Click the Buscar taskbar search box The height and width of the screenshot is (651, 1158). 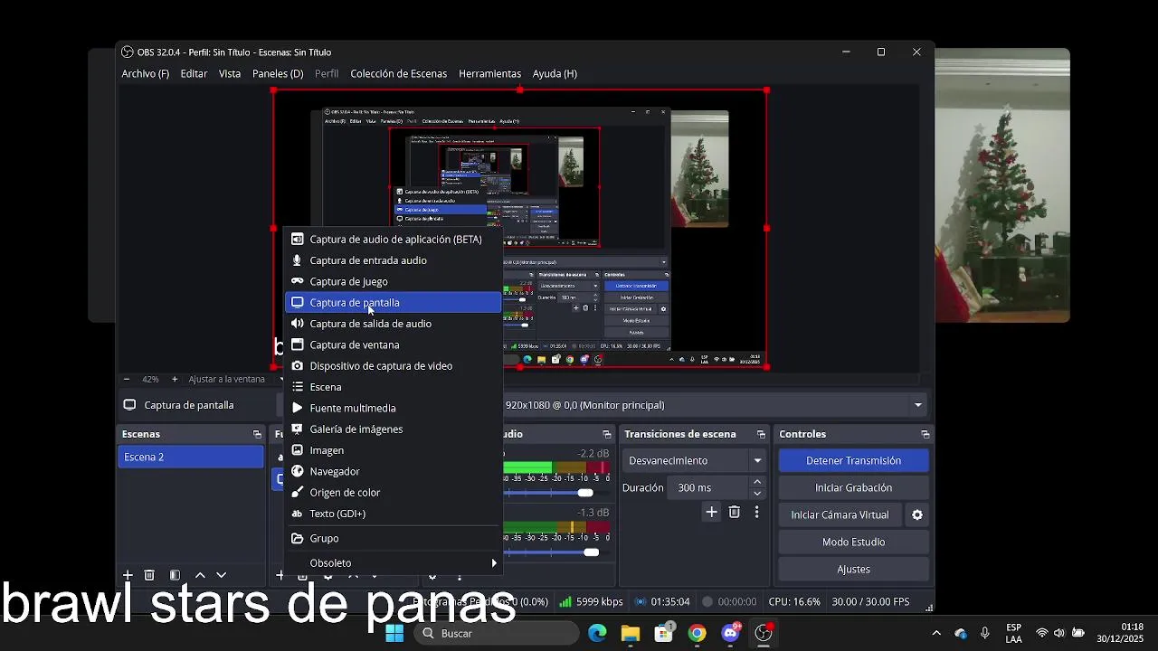pos(497,633)
